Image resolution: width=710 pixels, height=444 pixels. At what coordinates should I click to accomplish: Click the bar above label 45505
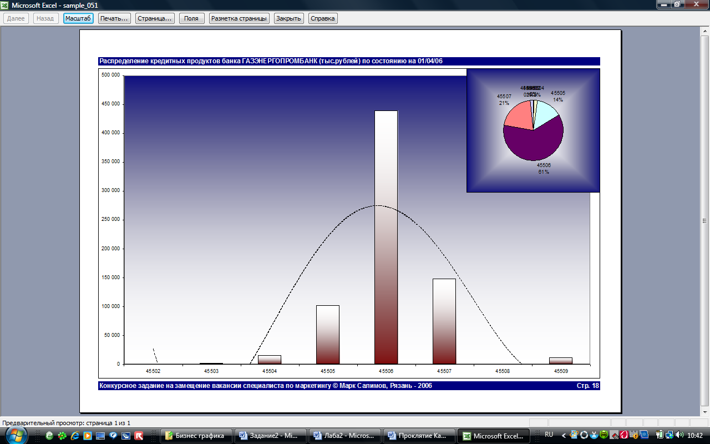(x=328, y=335)
